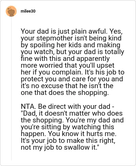Click the text 'Be direct with your dad -'
Image resolution: width=136 pixels, height=166 pixels.
pyautogui.click(x=76, y=106)
